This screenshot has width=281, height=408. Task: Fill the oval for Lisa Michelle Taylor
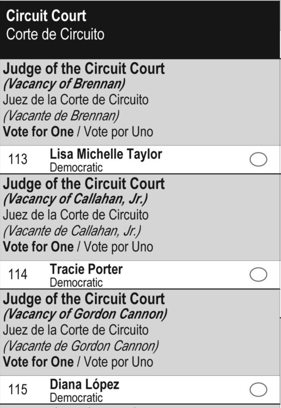[258, 160]
